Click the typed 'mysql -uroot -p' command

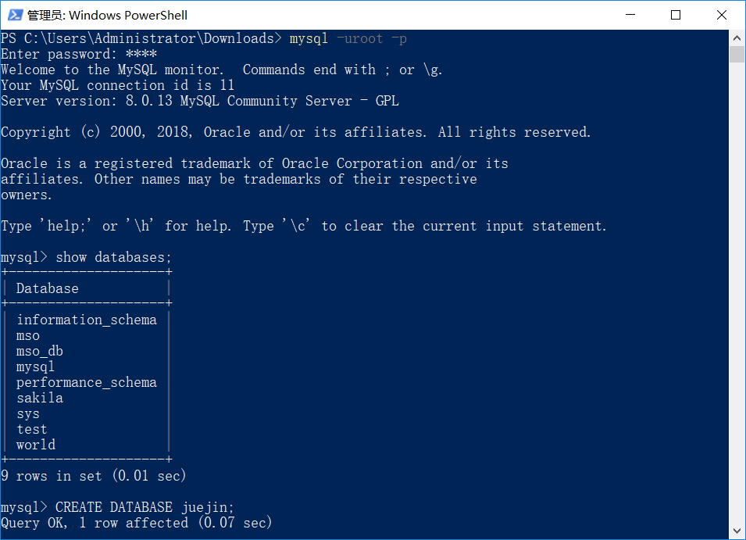click(348, 38)
